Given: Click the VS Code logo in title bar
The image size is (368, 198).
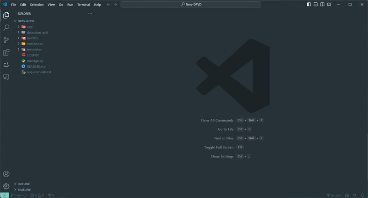Looking at the screenshot, I should (x=5, y=5).
